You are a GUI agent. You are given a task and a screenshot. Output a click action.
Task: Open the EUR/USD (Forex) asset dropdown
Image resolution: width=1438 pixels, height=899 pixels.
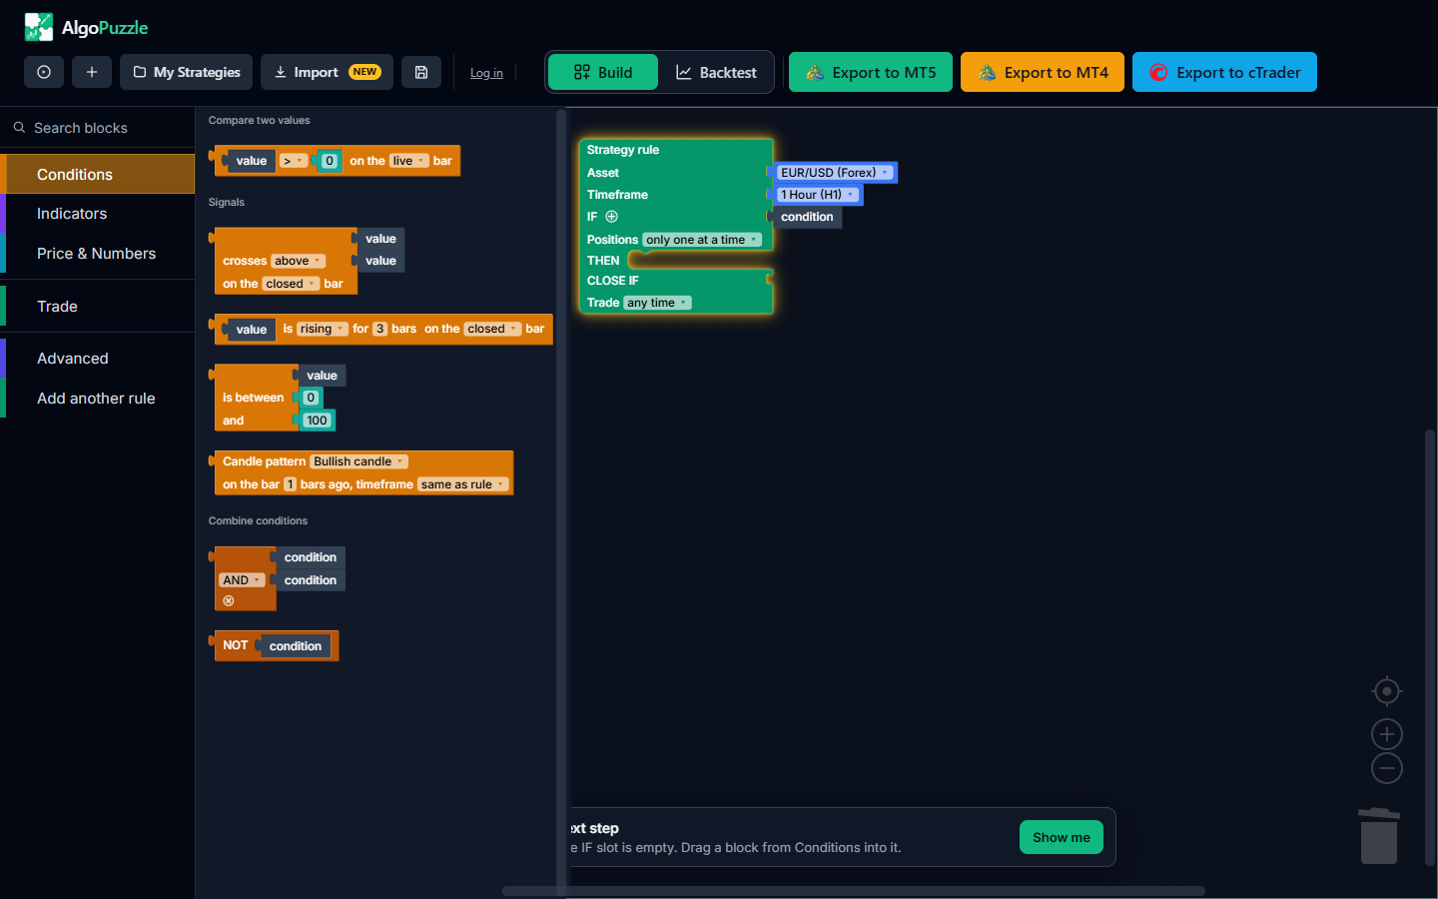tap(835, 173)
